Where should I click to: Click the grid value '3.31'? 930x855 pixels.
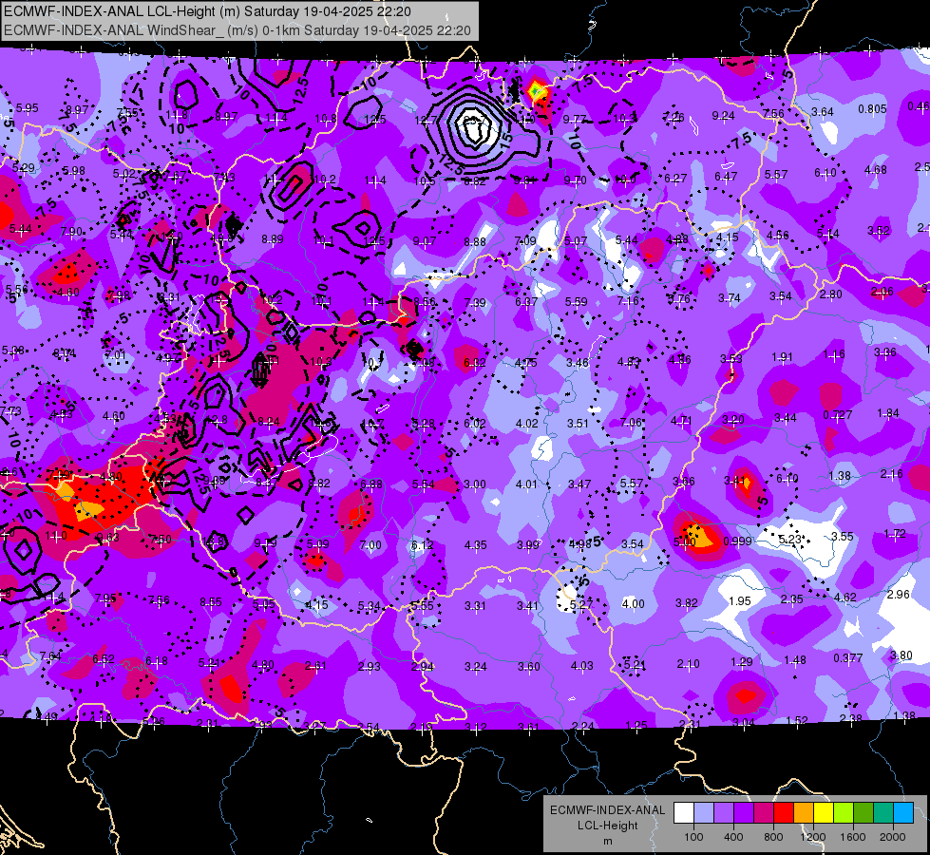(x=475, y=606)
